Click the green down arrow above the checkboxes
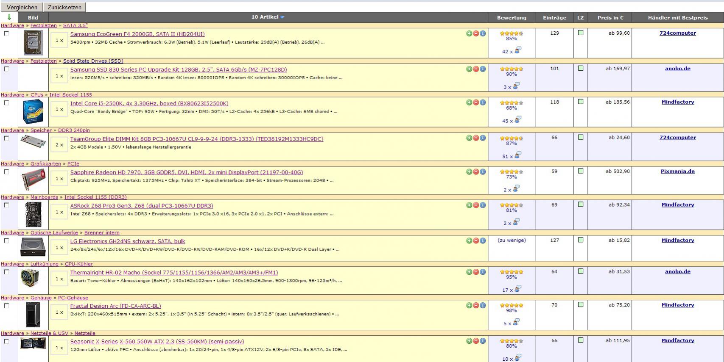Viewport: 724px width, 362px height. [x=9, y=17]
